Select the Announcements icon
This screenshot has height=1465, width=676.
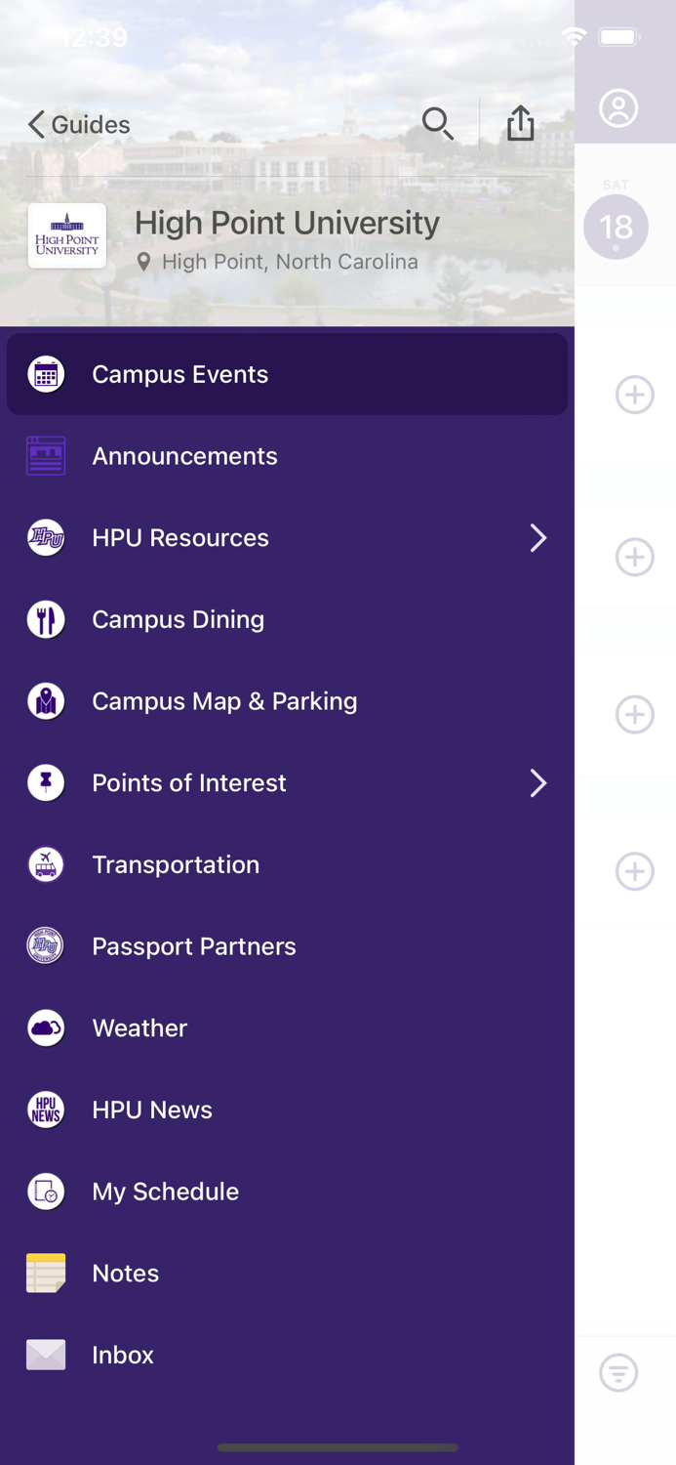45,455
